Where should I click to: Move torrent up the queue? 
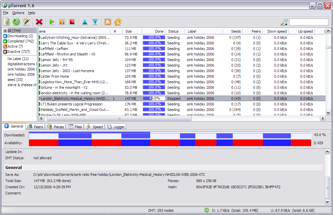(x=85, y=22)
